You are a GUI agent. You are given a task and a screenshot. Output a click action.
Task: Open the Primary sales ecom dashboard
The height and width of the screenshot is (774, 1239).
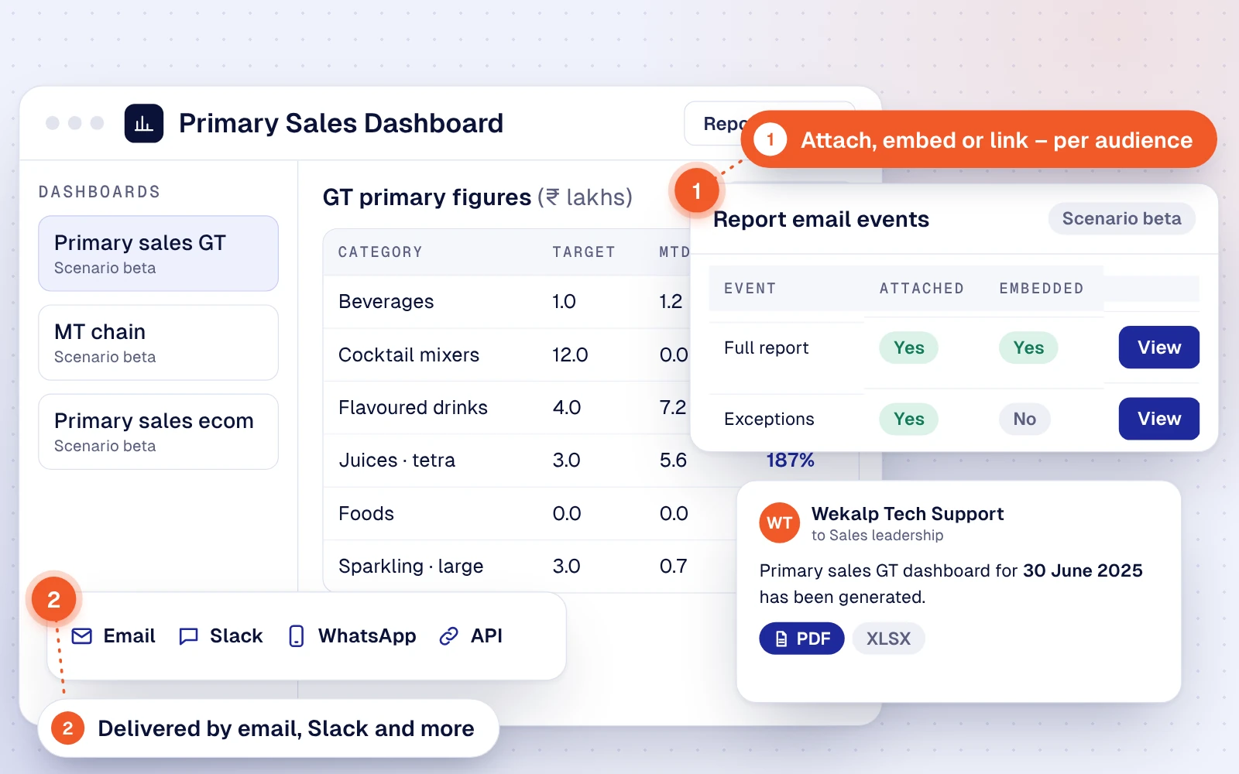click(x=158, y=431)
